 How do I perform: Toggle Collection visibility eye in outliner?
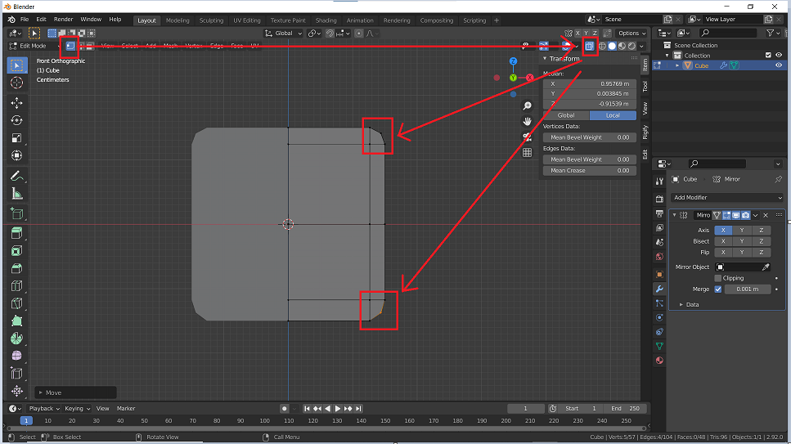tap(779, 56)
